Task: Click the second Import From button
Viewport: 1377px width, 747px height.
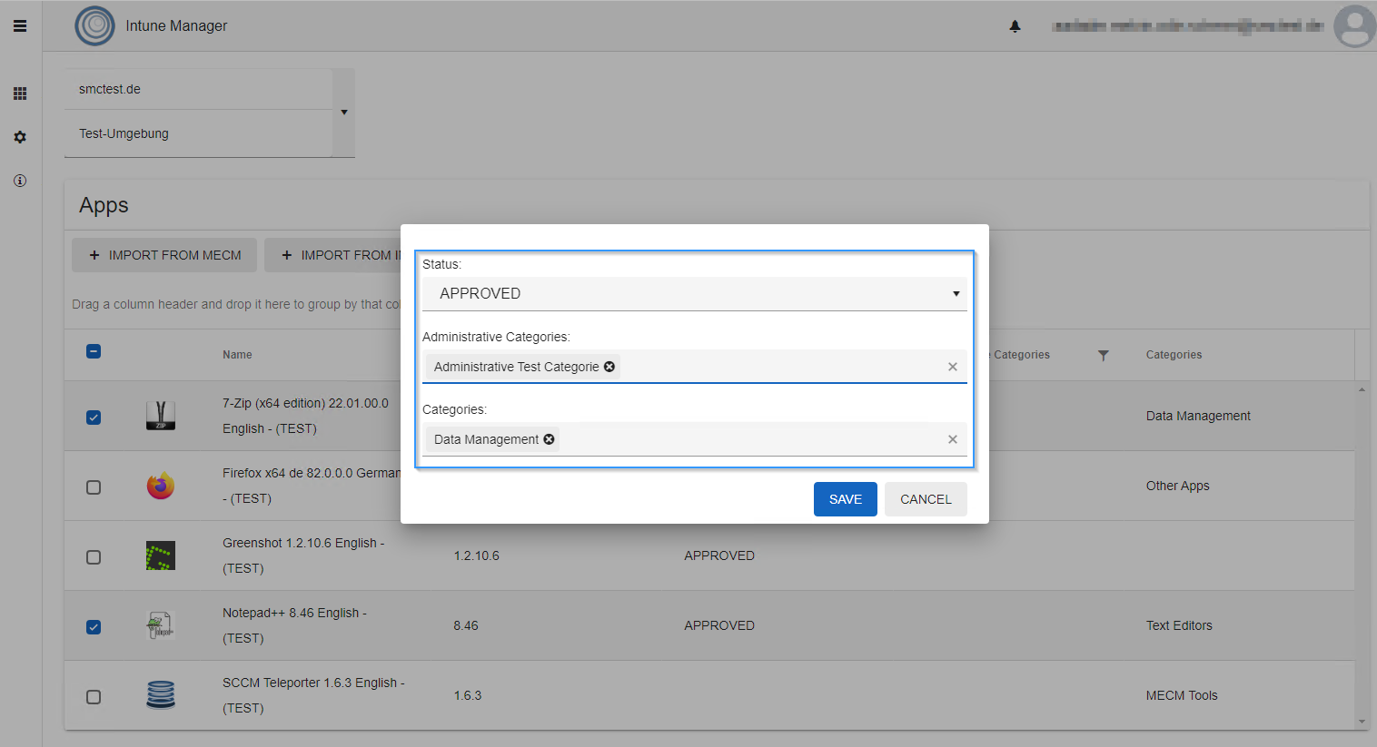Action: (333, 255)
